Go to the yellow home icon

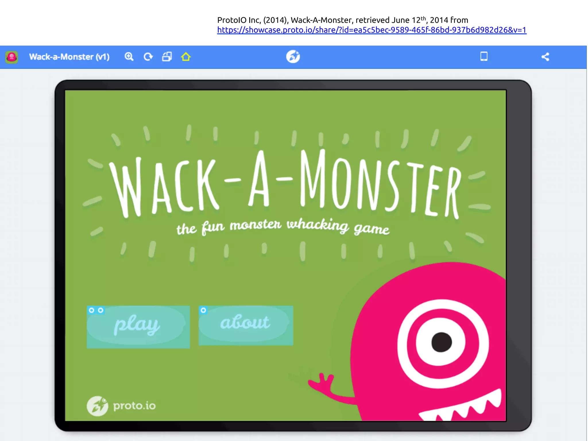pyautogui.click(x=186, y=57)
